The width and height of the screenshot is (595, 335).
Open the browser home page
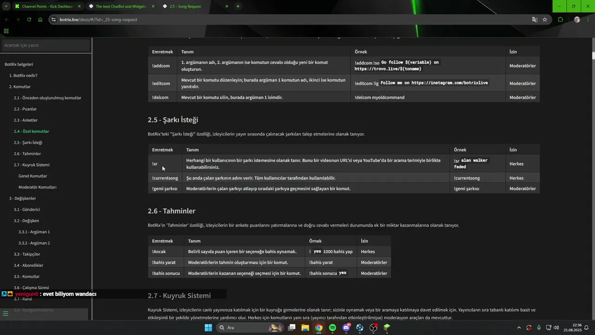coord(40,20)
